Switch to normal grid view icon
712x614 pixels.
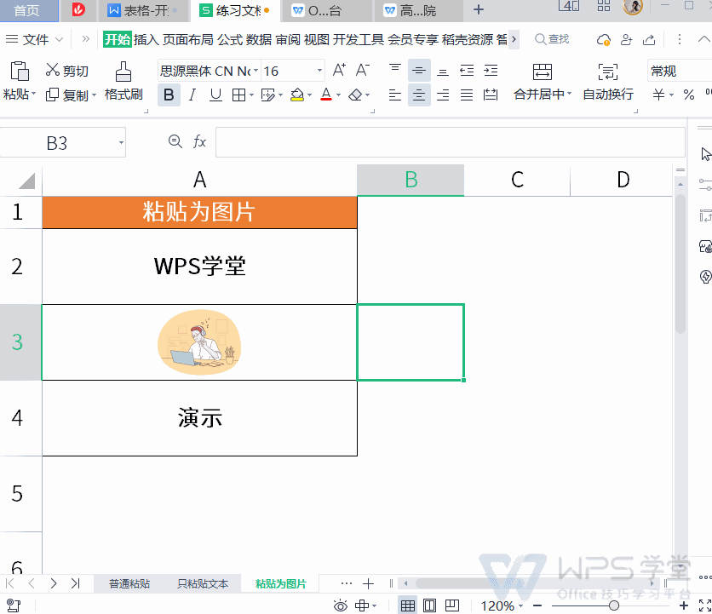tap(407, 605)
